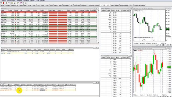Switch to the GAZP tab
Screen dimensions: 172x97
[25, 5]
